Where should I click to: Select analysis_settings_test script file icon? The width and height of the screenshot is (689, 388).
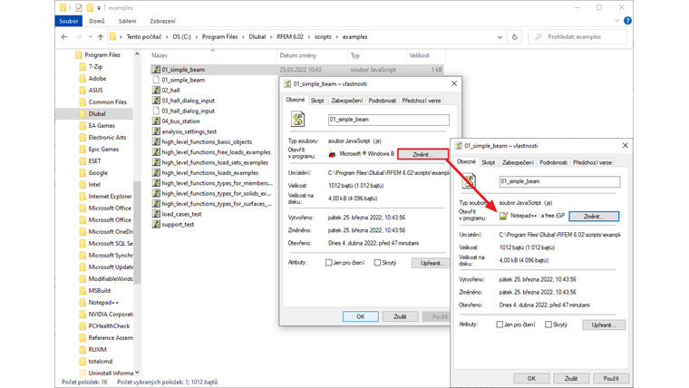156,131
